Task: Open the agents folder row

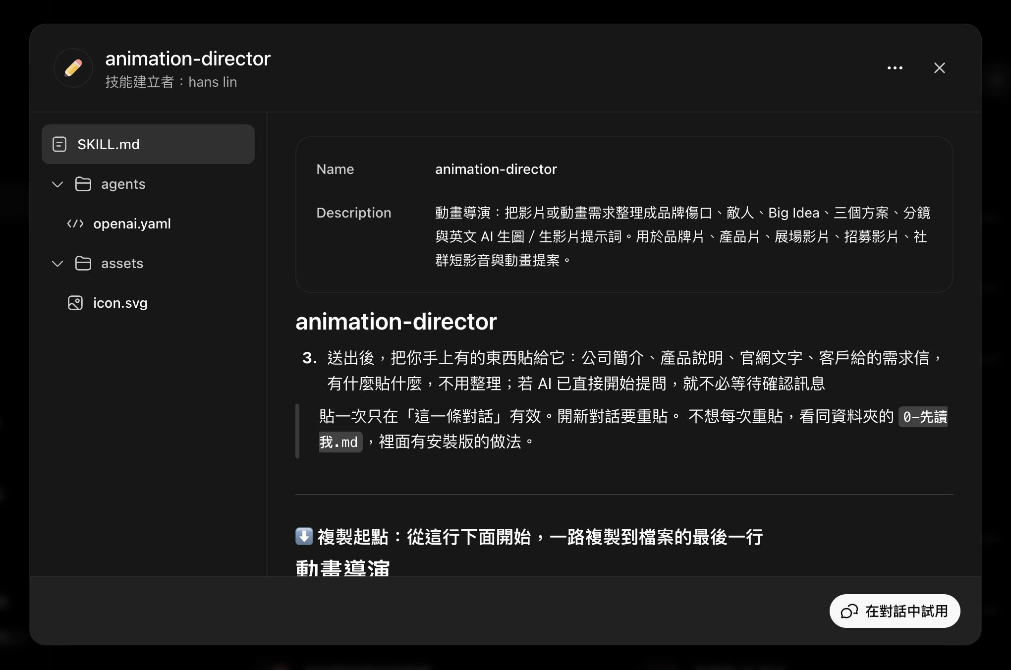Action: (x=148, y=184)
